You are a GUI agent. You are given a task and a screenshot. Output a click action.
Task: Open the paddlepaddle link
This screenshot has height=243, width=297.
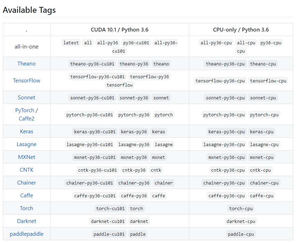[x=27, y=234]
